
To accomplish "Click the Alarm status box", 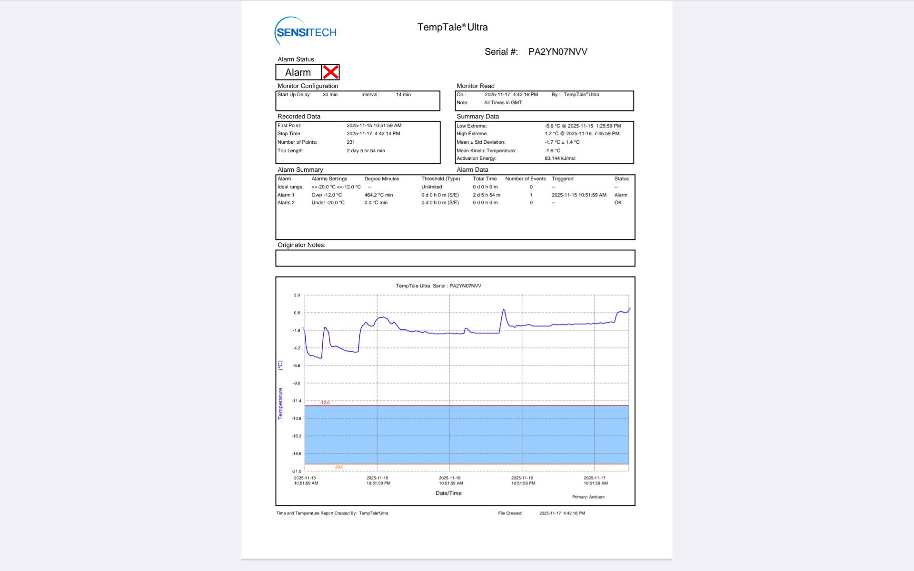I will 298,72.
